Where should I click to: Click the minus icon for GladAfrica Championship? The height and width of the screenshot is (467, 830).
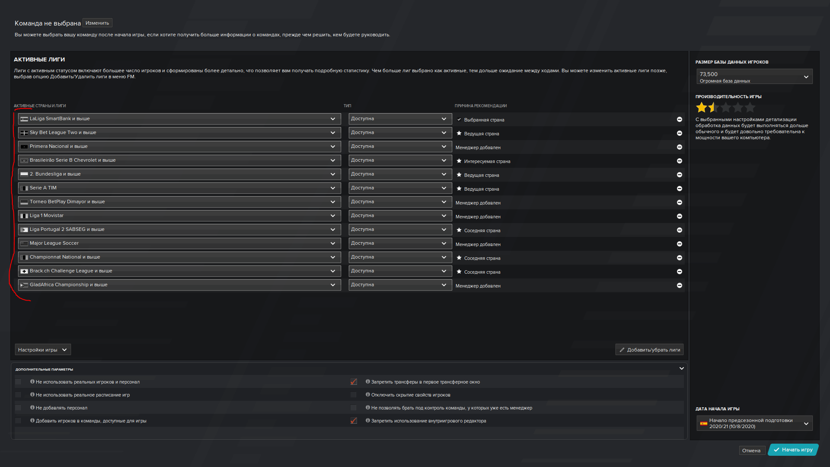[679, 285]
